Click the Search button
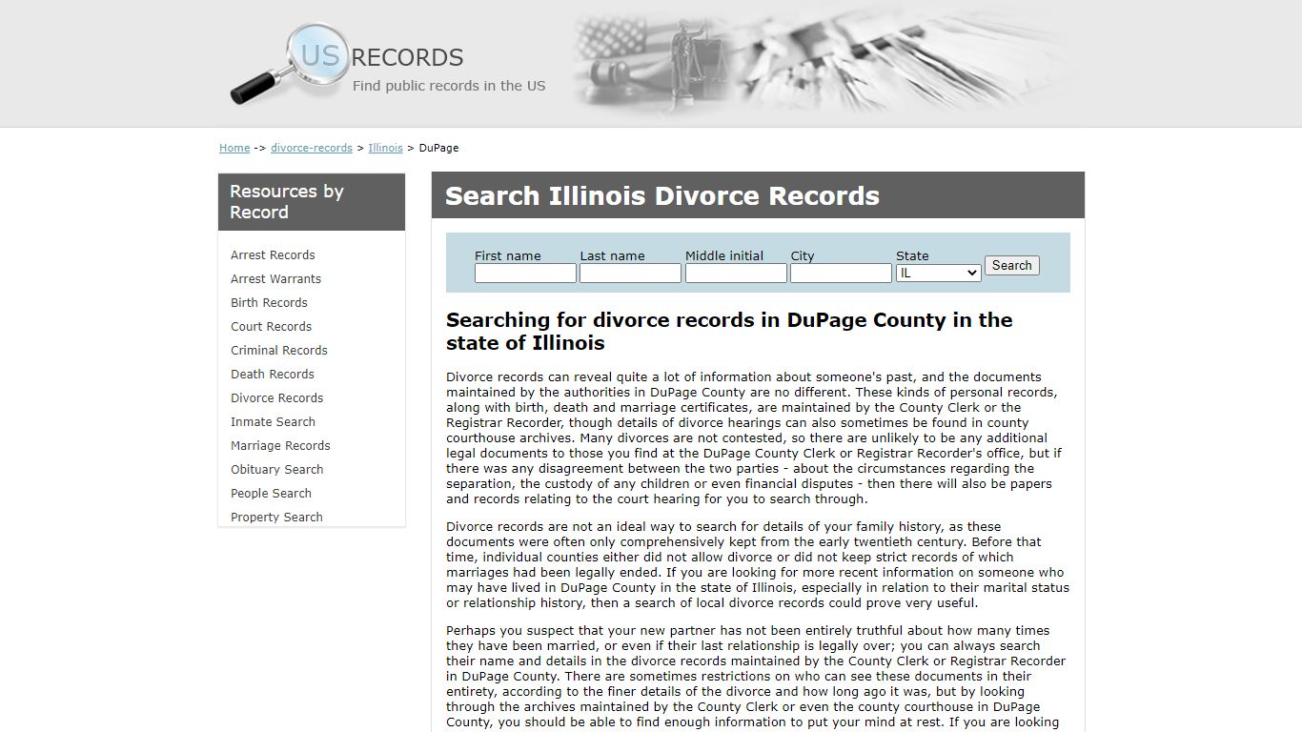The height and width of the screenshot is (732, 1302). (x=1011, y=266)
